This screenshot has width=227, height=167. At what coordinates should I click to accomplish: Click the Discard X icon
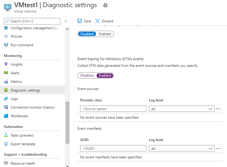tap(97, 21)
